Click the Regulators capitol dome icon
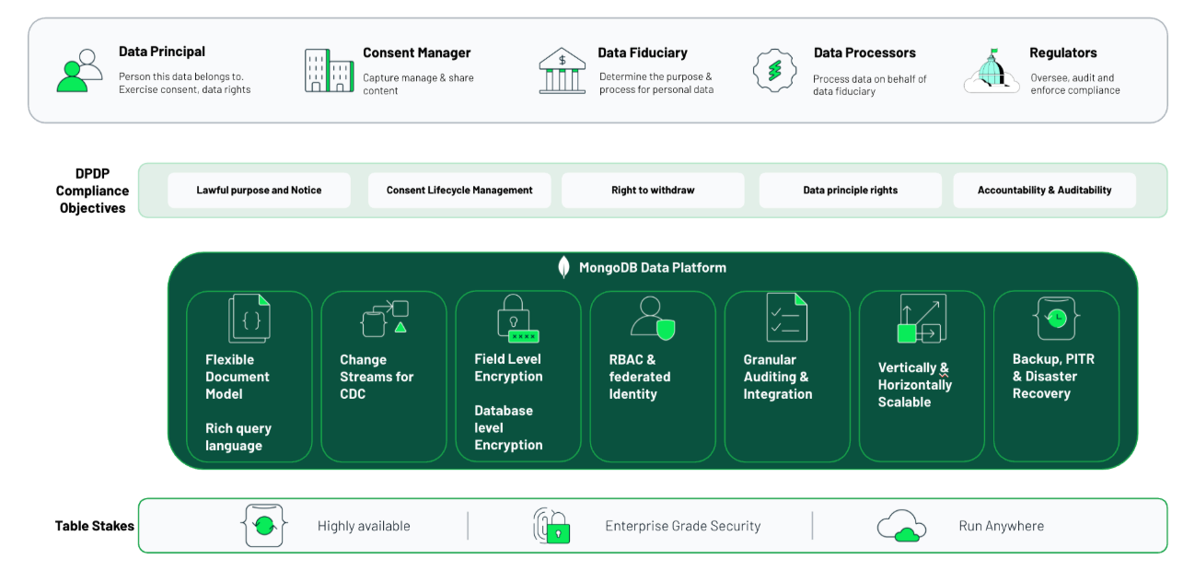The image size is (1195, 571). pyautogui.click(x=992, y=71)
